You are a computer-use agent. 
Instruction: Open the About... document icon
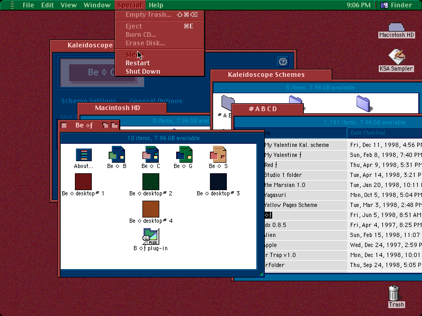tap(84, 155)
